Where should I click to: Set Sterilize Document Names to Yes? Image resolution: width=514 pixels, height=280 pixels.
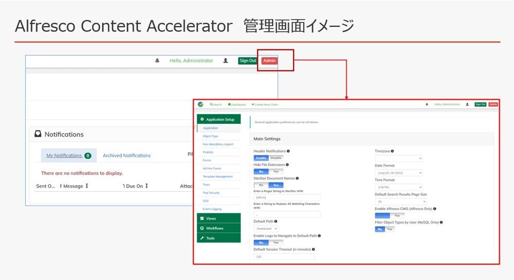[x=276, y=185]
